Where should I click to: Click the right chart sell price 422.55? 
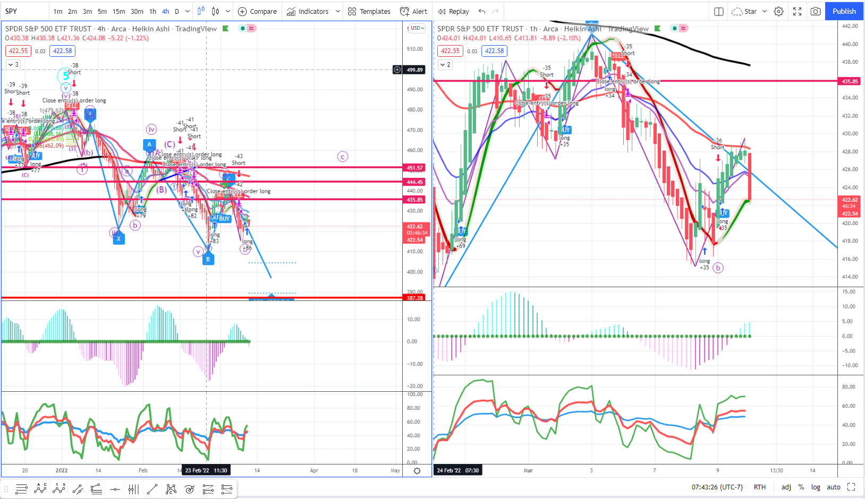[451, 51]
